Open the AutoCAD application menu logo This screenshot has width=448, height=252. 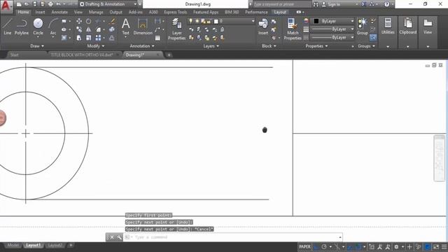6,6
